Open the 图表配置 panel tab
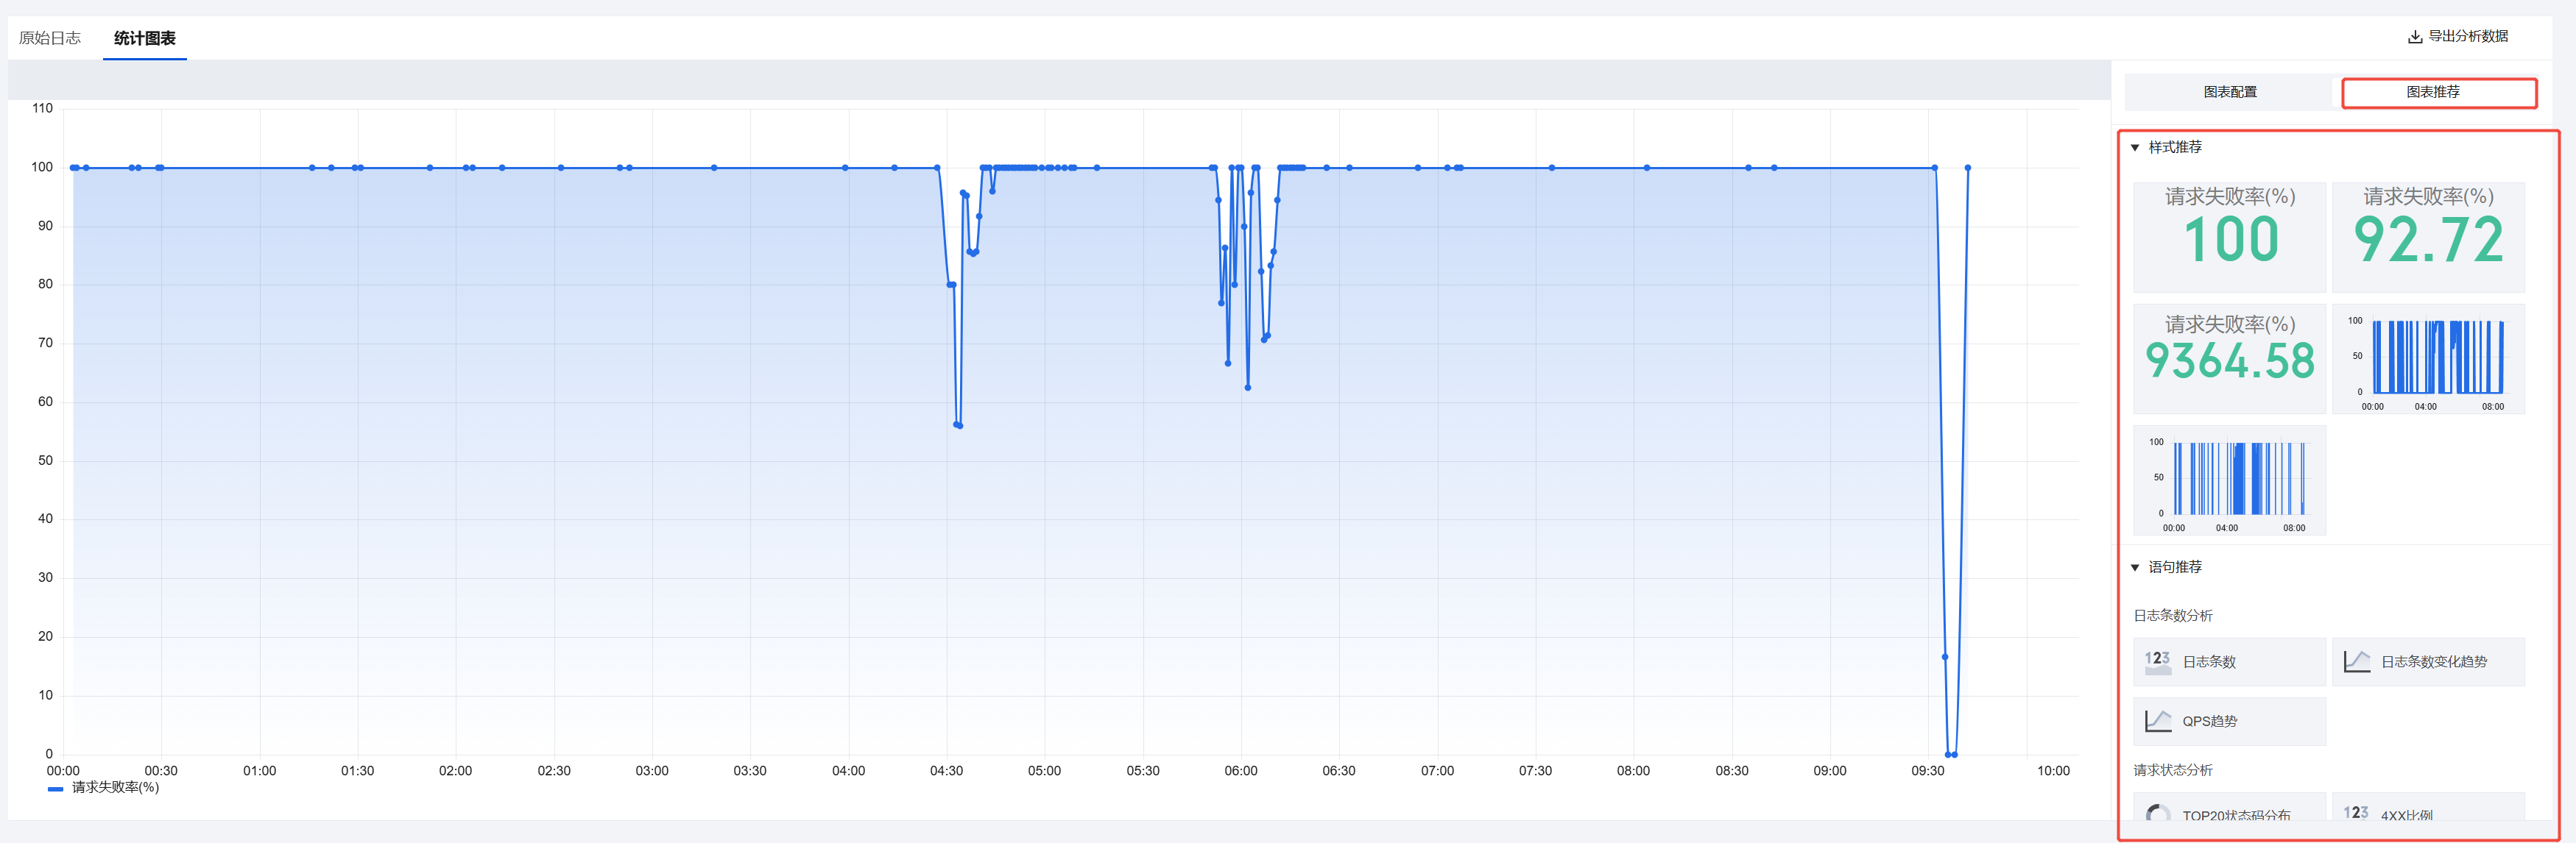Viewport: 2576px width, 843px height. coord(2229,92)
